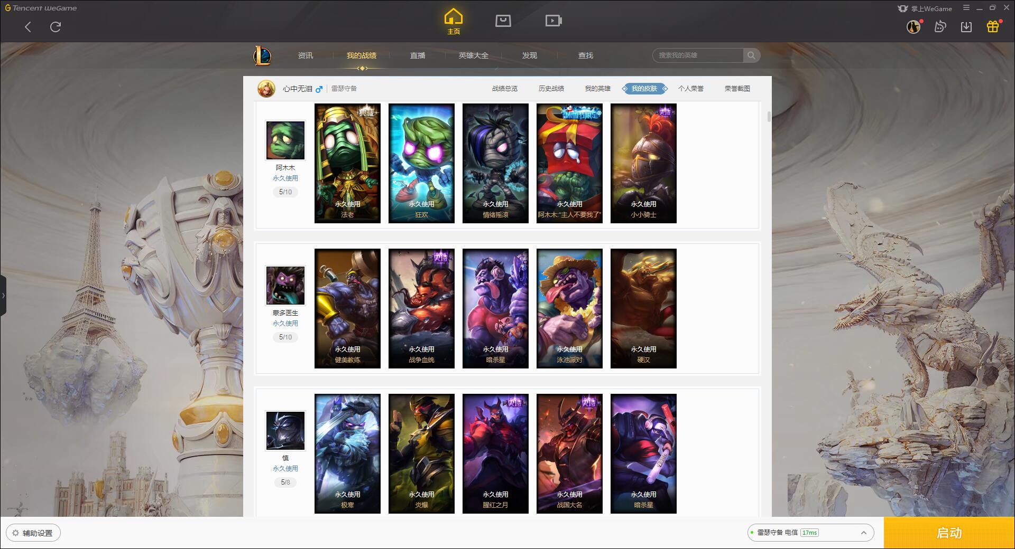Open the user avatar with red dot

pyautogui.click(x=914, y=26)
